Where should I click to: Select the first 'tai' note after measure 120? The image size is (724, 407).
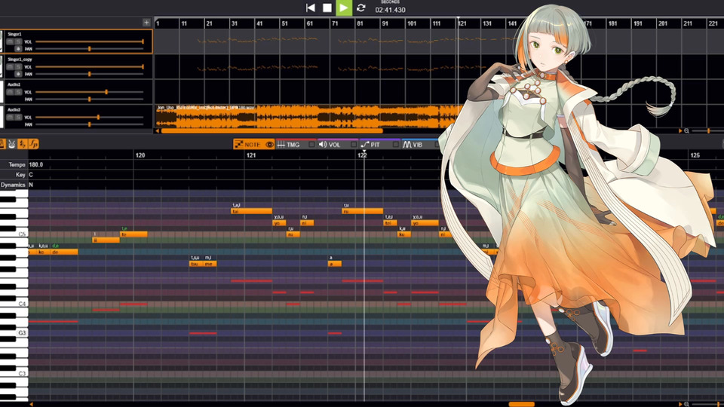(251, 211)
